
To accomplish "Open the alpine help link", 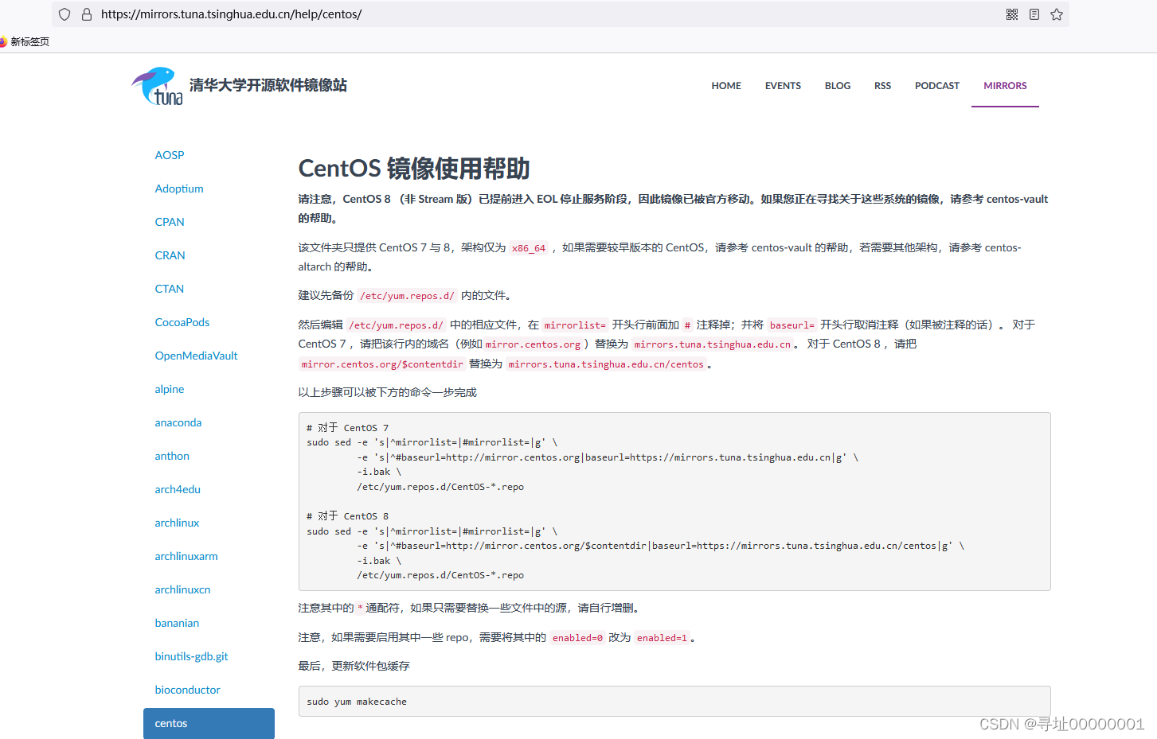I will pyautogui.click(x=170, y=389).
